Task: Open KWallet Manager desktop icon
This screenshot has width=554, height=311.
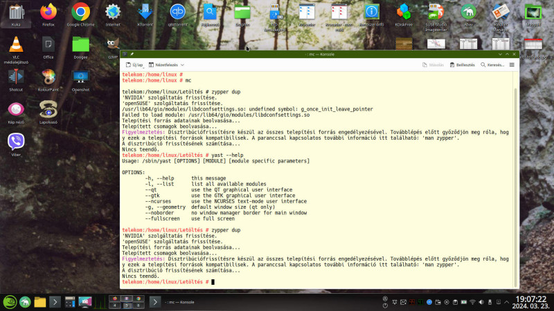Action: (x=501, y=17)
